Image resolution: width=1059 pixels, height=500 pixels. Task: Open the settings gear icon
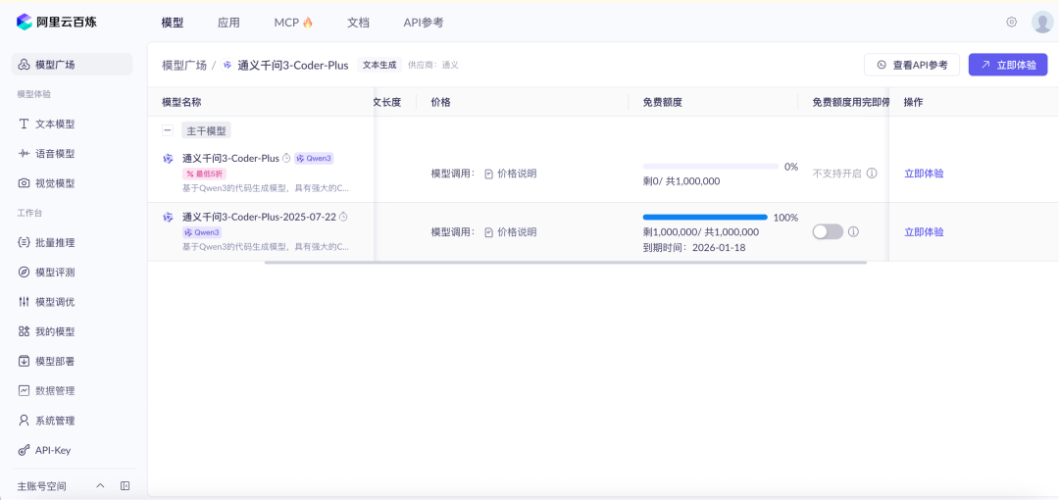pyautogui.click(x=1011, y=22)
